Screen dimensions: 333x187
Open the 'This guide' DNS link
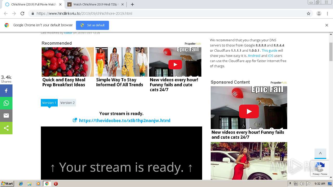click(269, 50)
